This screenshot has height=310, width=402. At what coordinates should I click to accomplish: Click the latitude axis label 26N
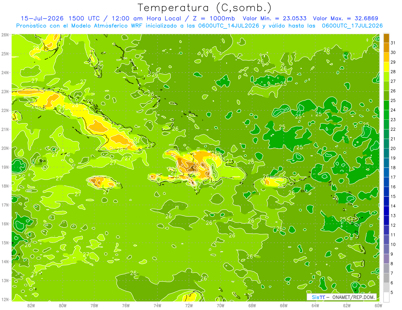coord(5,35)
